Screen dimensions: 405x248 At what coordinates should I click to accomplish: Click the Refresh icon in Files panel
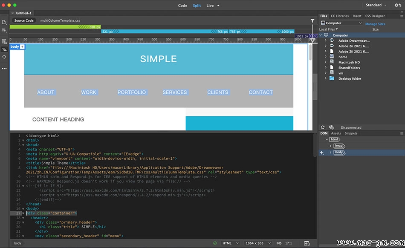(x=323, y=127)
